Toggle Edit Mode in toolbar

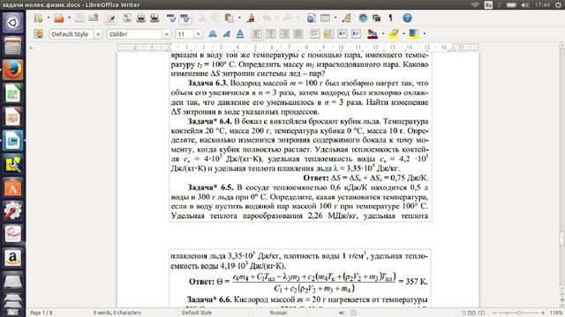pos(111,18)
